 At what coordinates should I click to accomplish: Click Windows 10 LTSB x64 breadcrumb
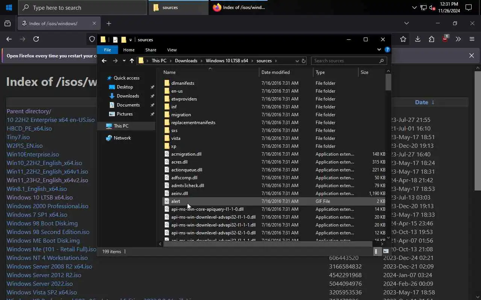tap(227, 61)
